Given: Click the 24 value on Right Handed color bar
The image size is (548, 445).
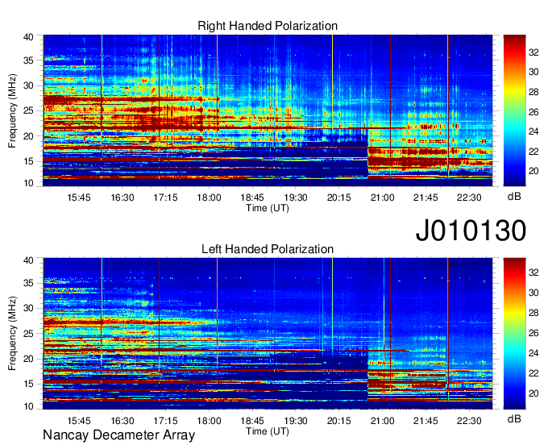Looking at the screenshot, I should [533, 131].
